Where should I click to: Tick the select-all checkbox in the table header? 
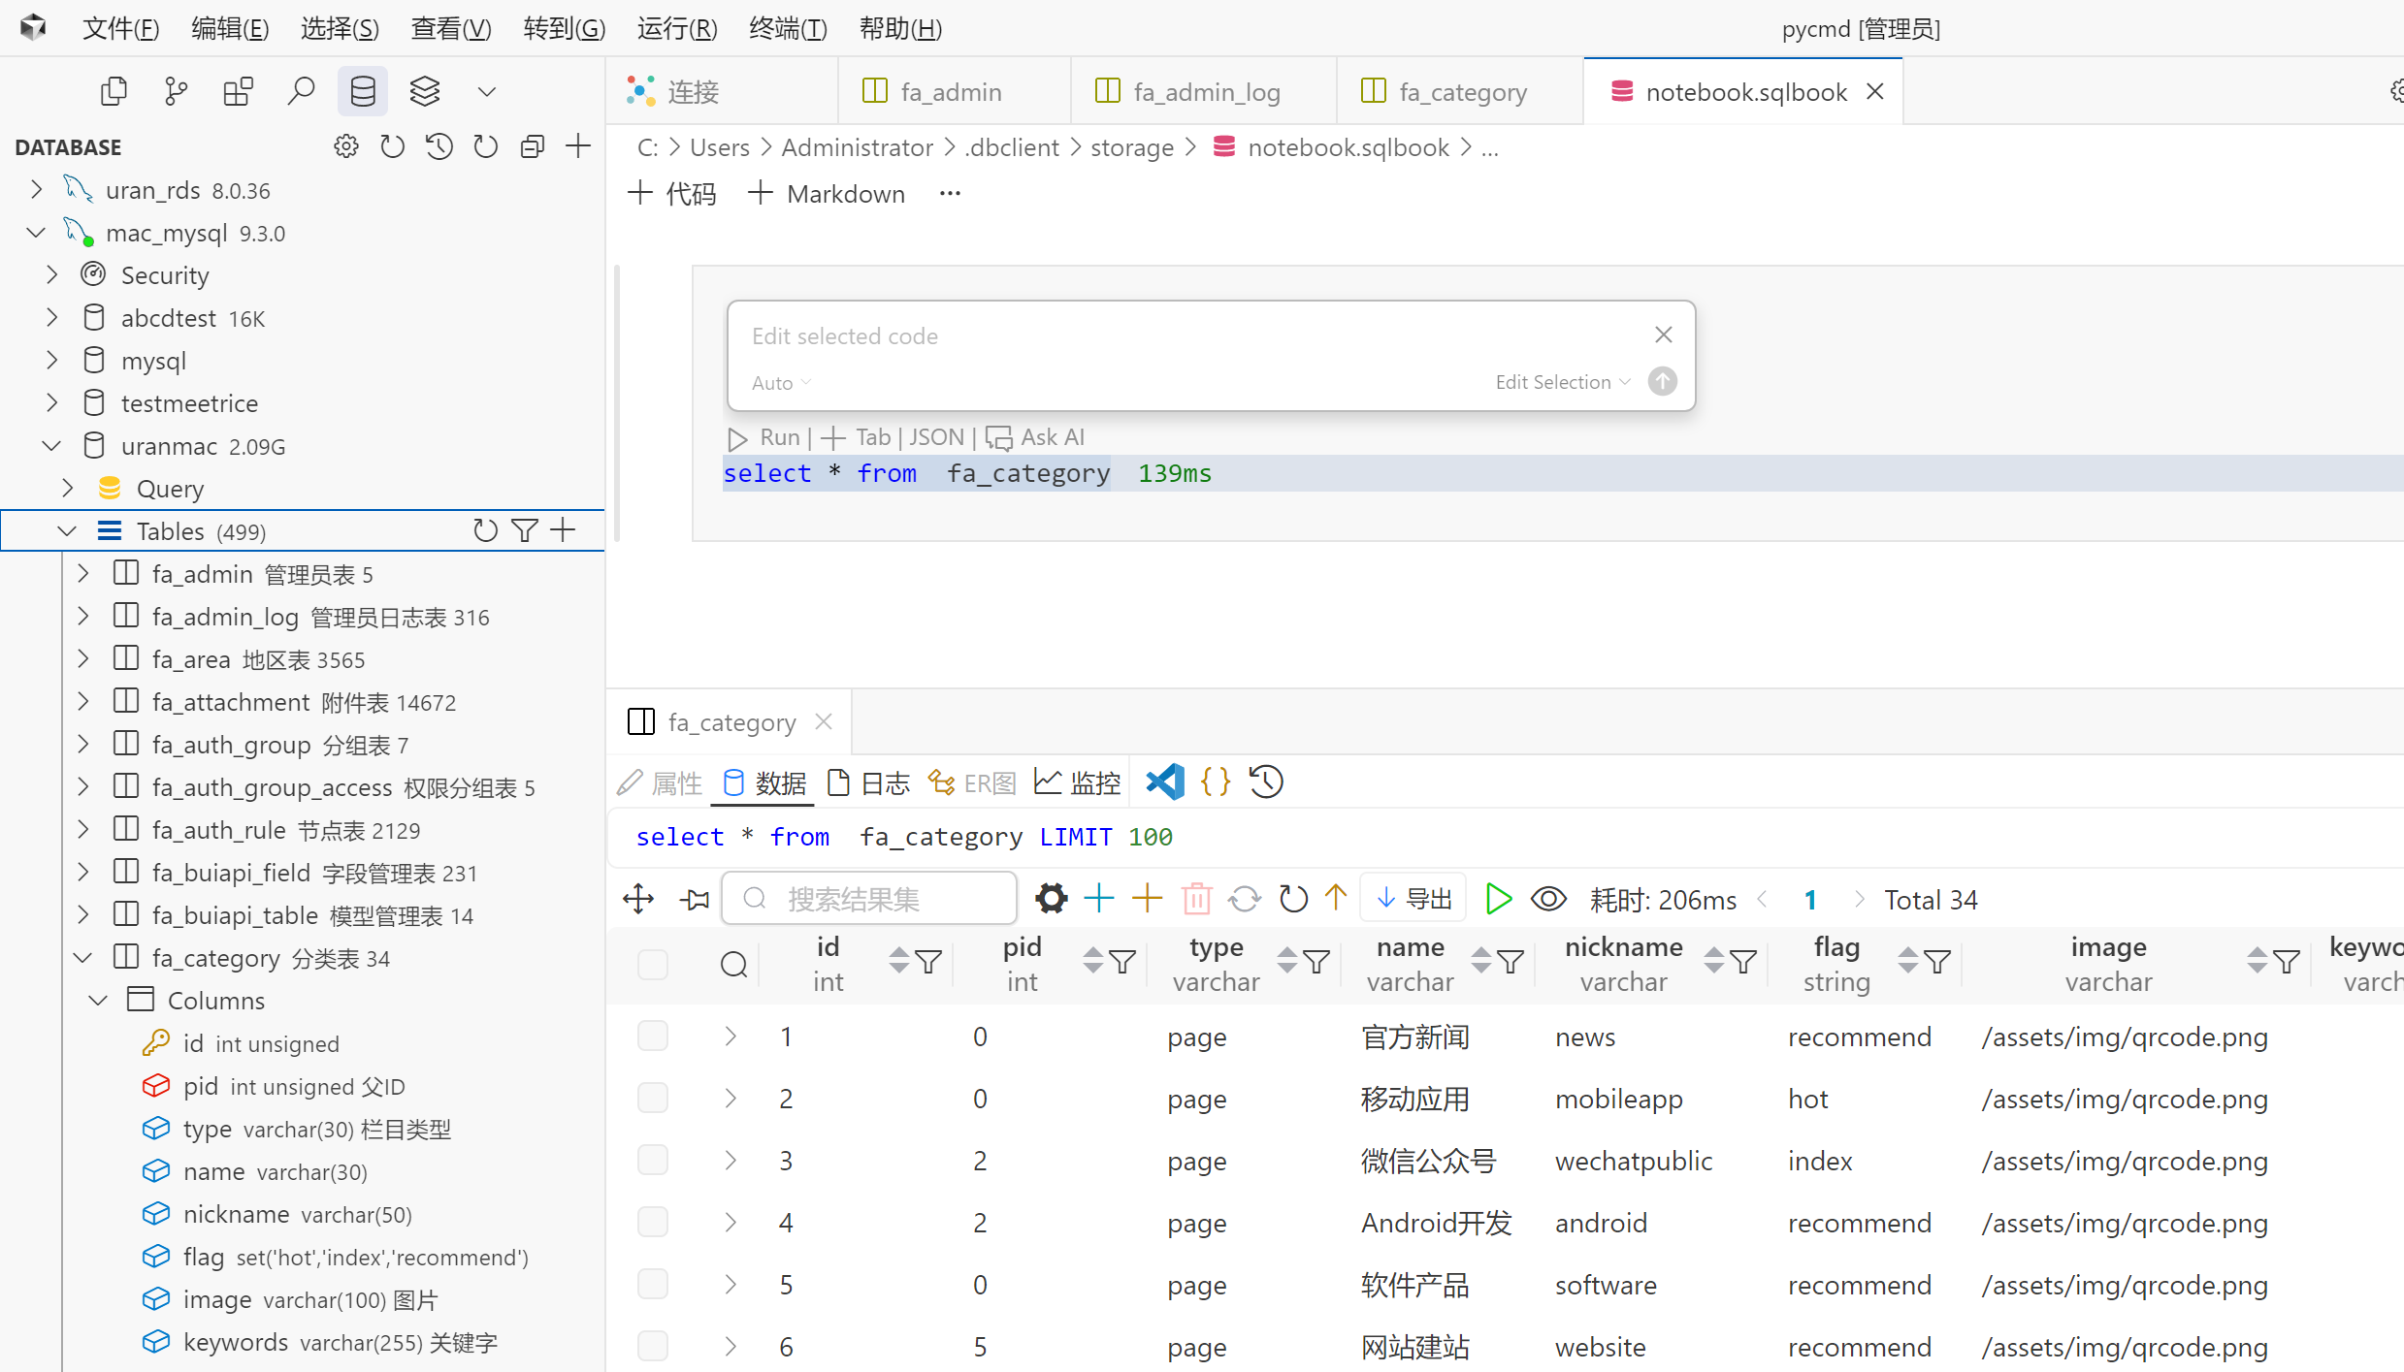[x=653, y=964]
